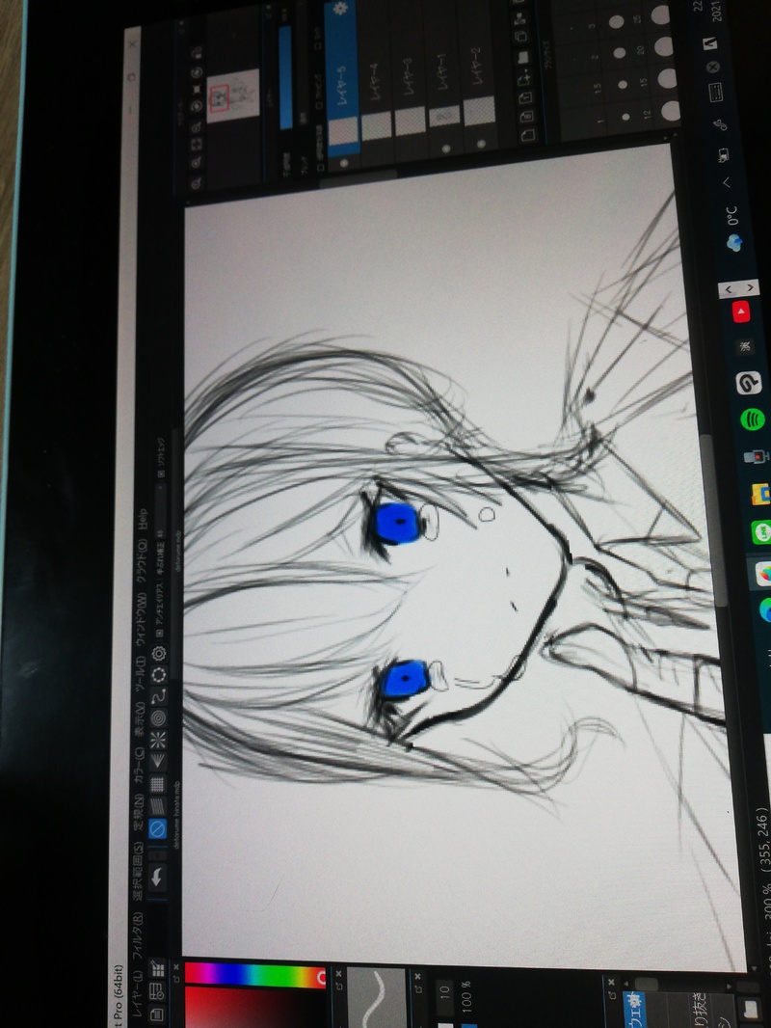This screenshot has width=771, height=1028.
Task: Toggle the ロック checkbox
Action: tap(317, 46)
